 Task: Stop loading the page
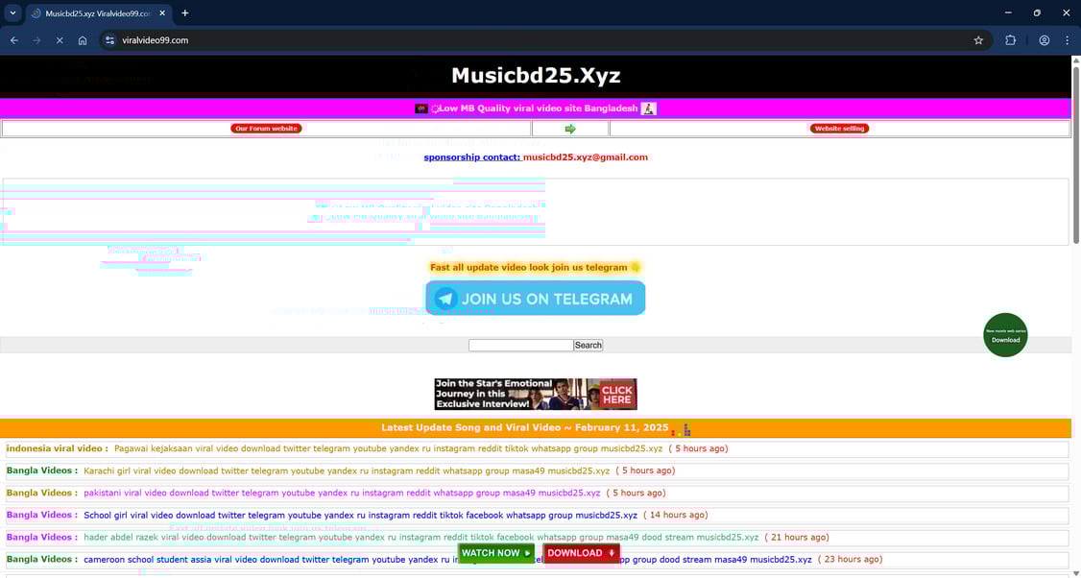(60, 40)
